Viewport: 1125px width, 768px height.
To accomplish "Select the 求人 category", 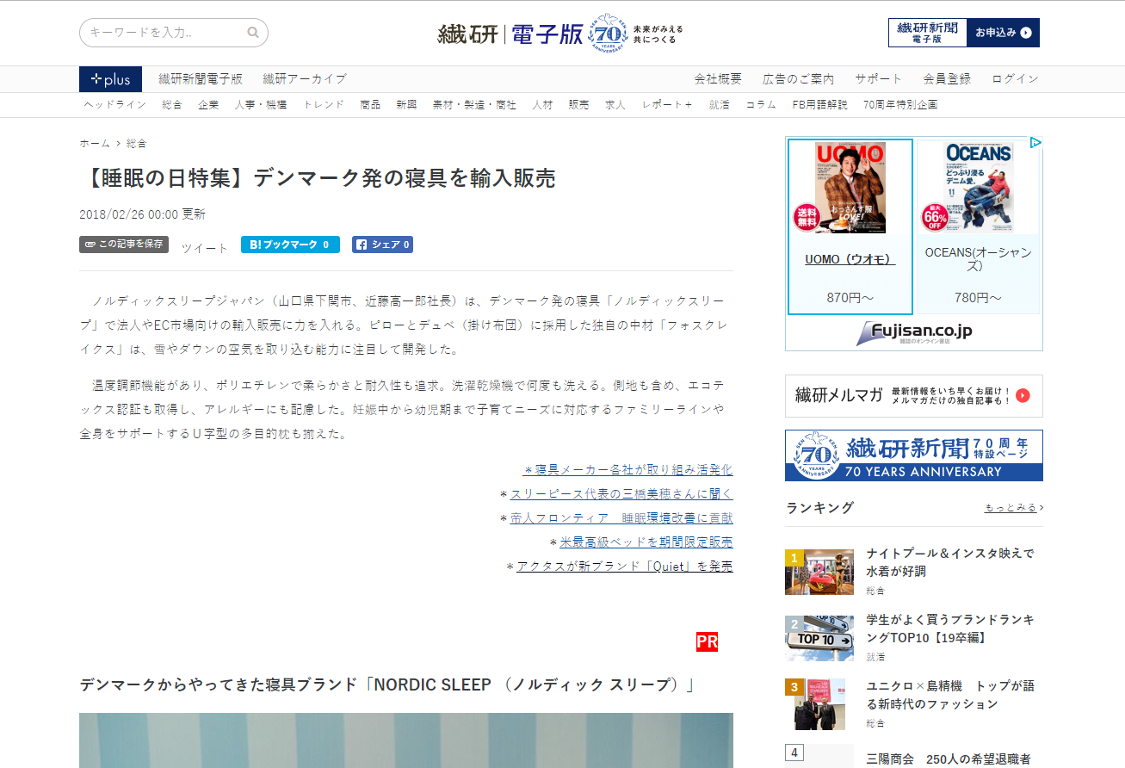I will pyautogui.click(x=615, y=105).
